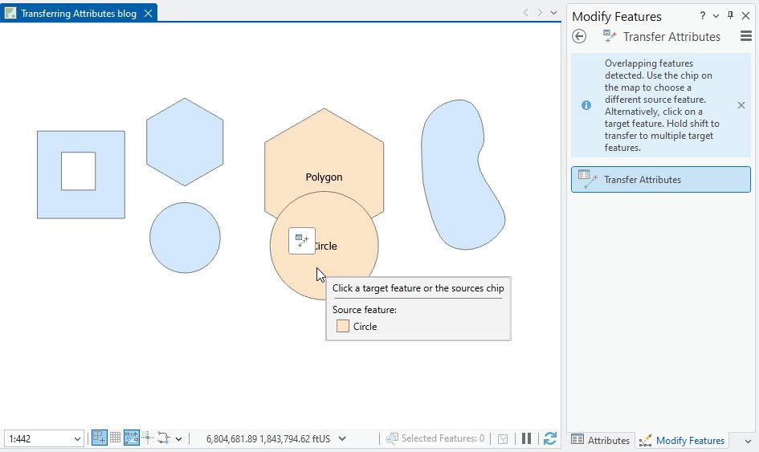Go back in Modify Features pane

[579, 36]
